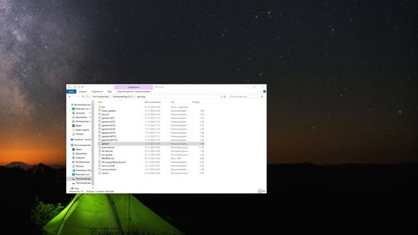Switch to Large icons view in status bar
Screen dimensions: 418x235
pyautogui.click(x=264, y=191)
